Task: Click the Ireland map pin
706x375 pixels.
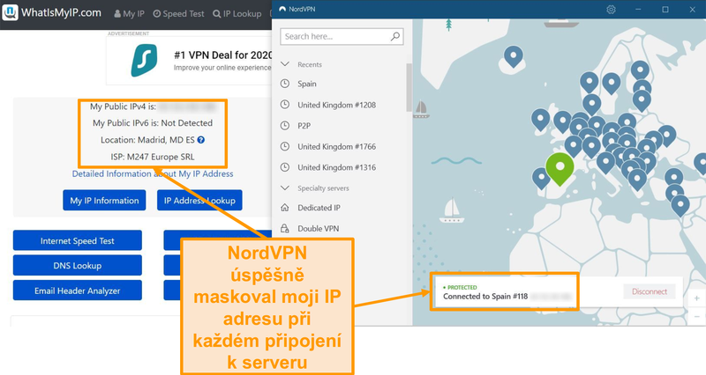Action: [540, 119]
